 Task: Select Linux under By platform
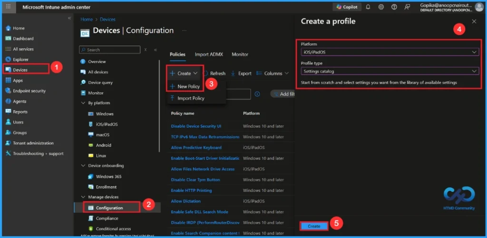[101, 155]
